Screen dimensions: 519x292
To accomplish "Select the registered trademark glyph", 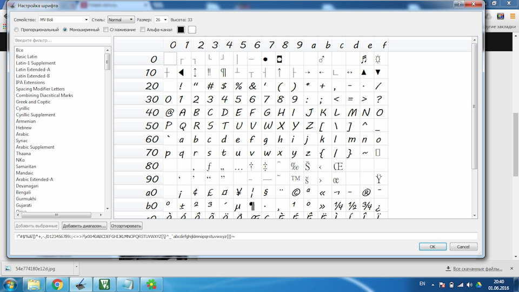I will (366, 193).
